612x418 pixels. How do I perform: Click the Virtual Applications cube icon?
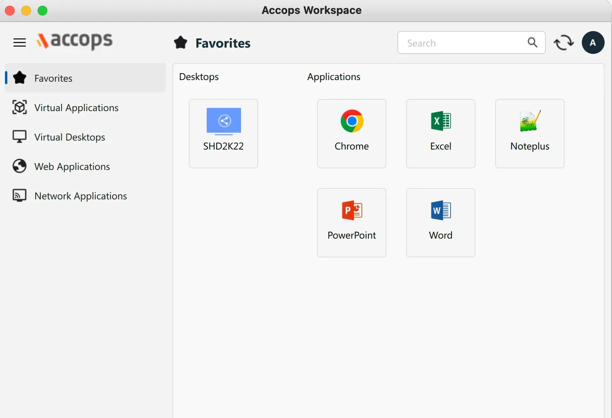(20, 107)
